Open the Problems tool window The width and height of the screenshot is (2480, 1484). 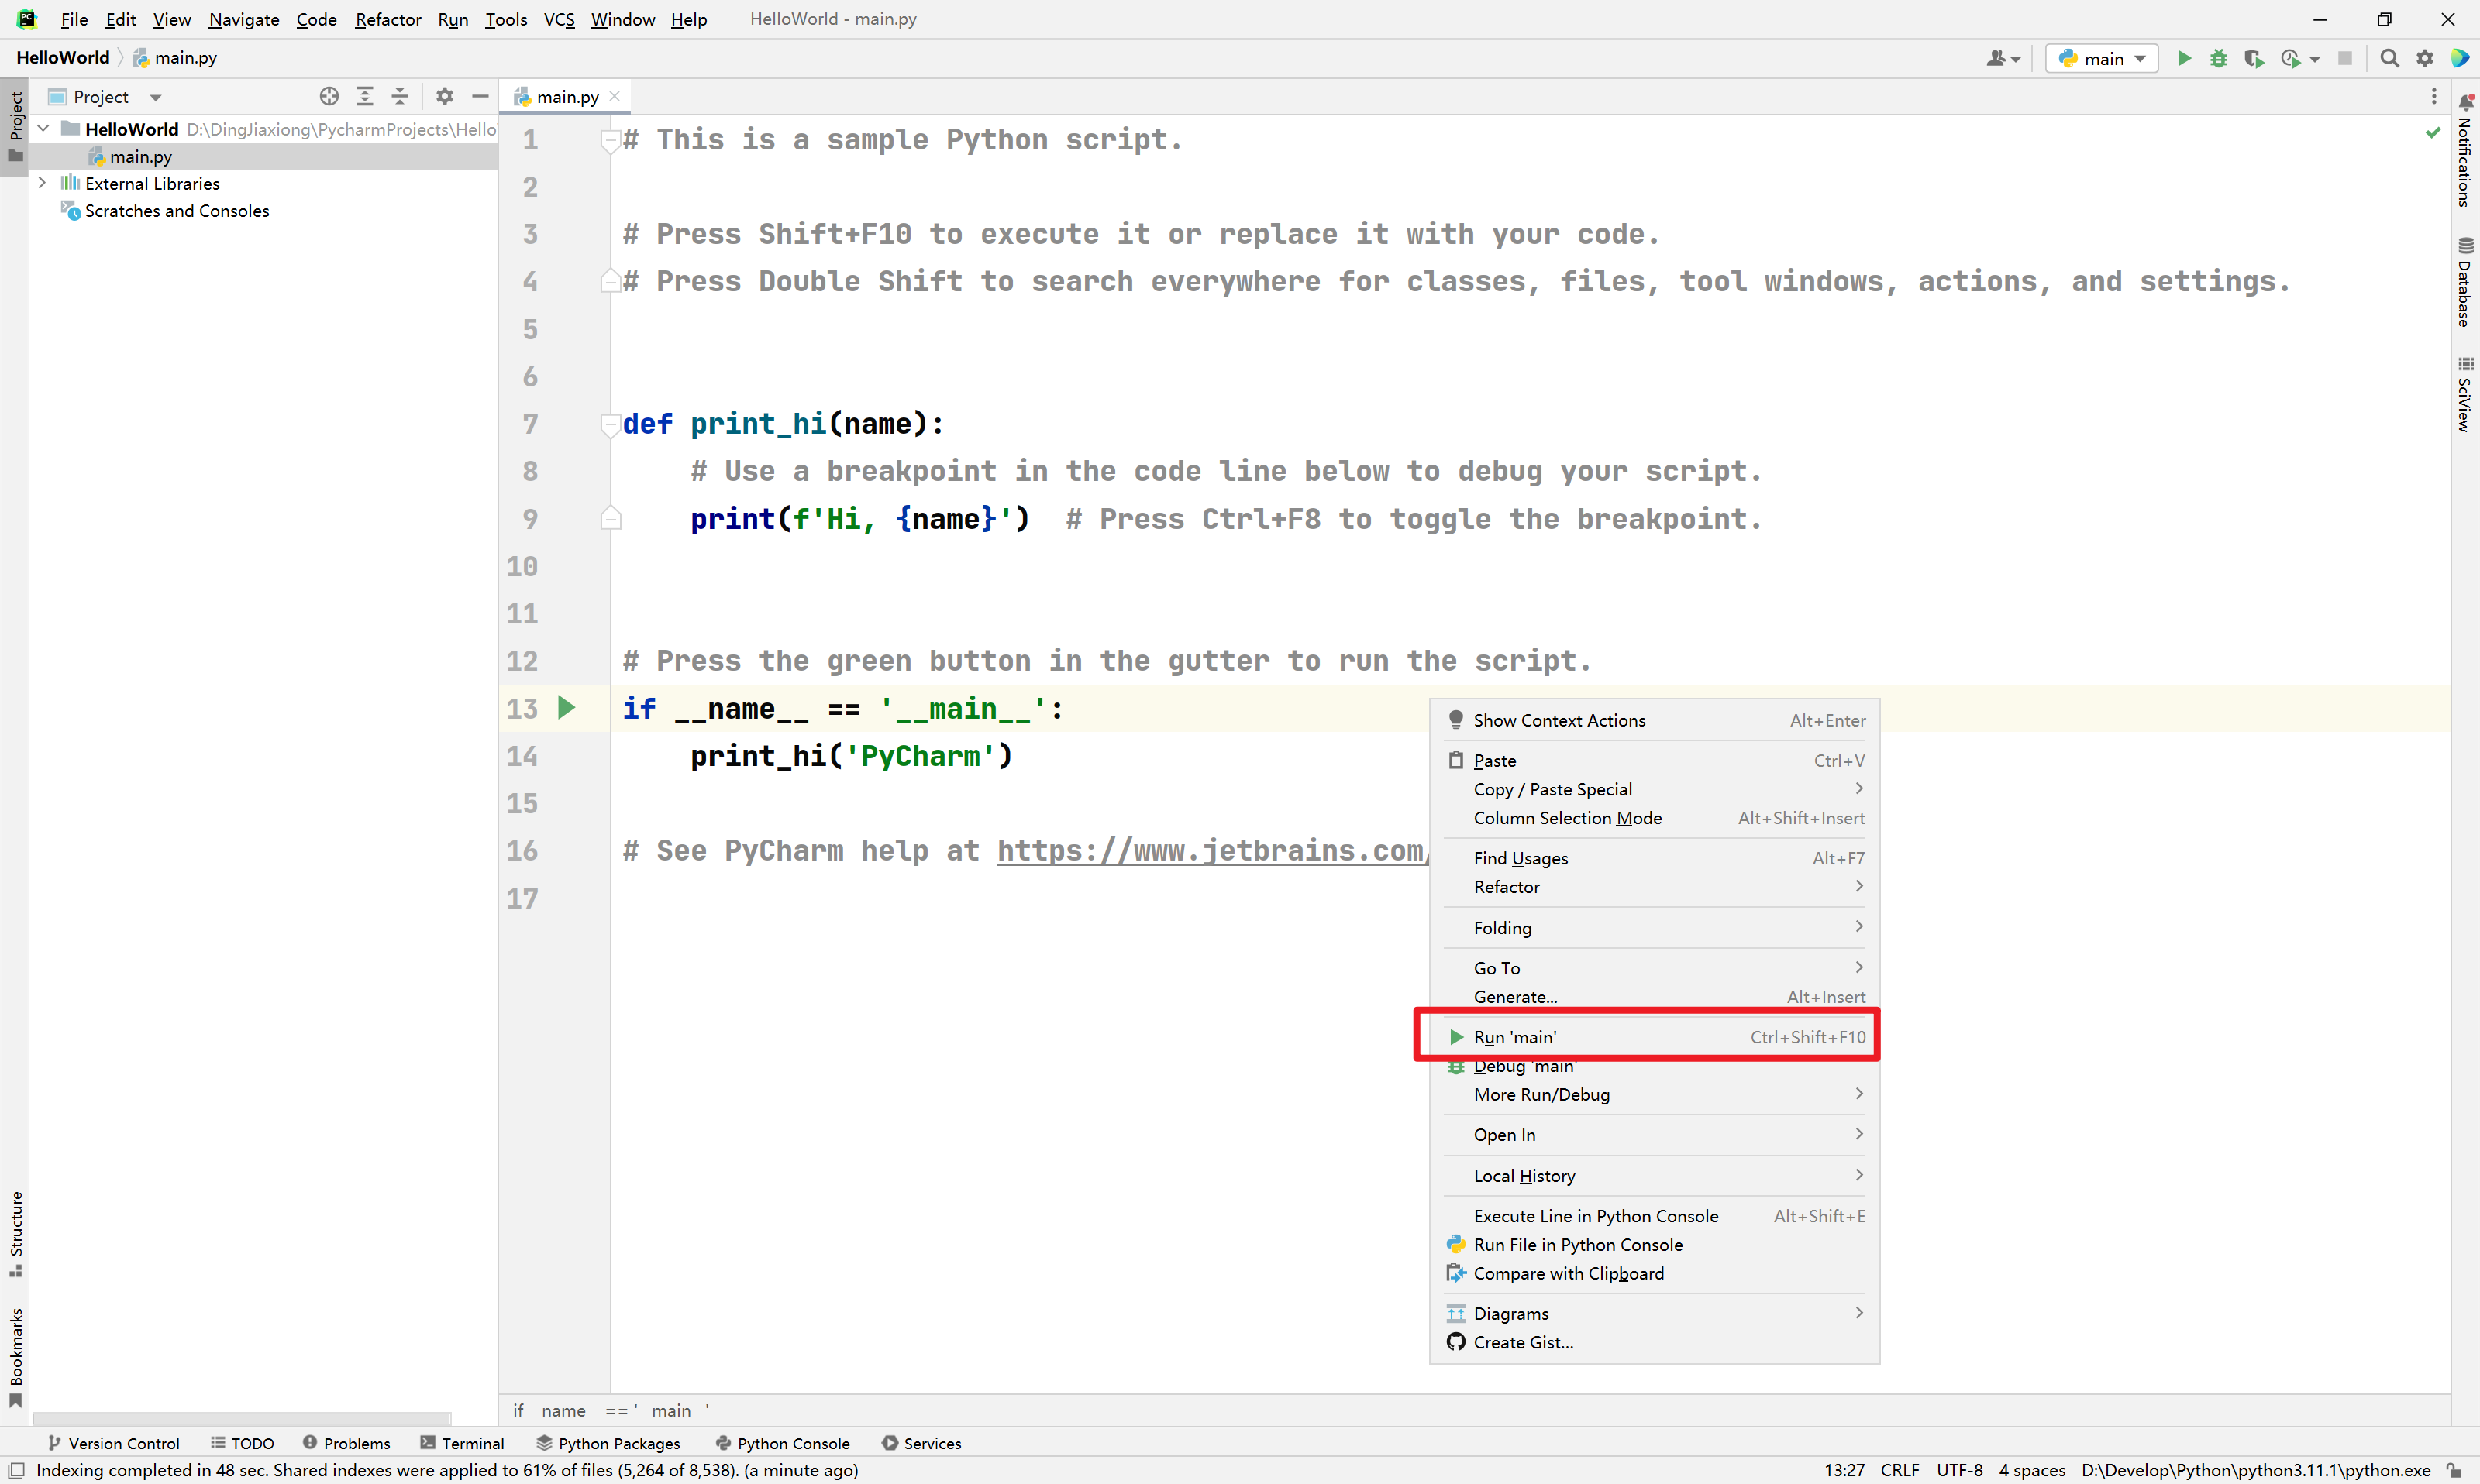tap(346, 1443)
